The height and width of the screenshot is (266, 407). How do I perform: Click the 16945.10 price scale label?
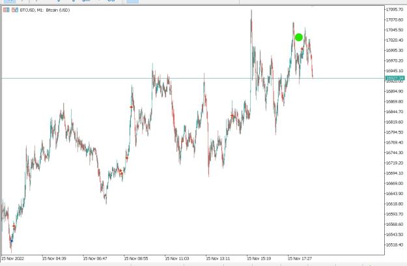[395, 71]
